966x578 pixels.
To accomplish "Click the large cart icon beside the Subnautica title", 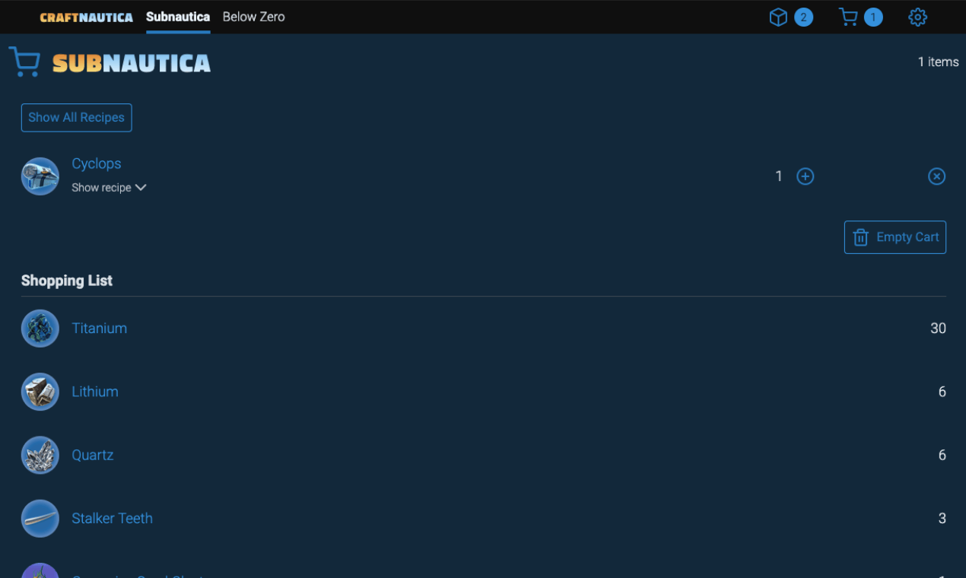I will (24, 62).
